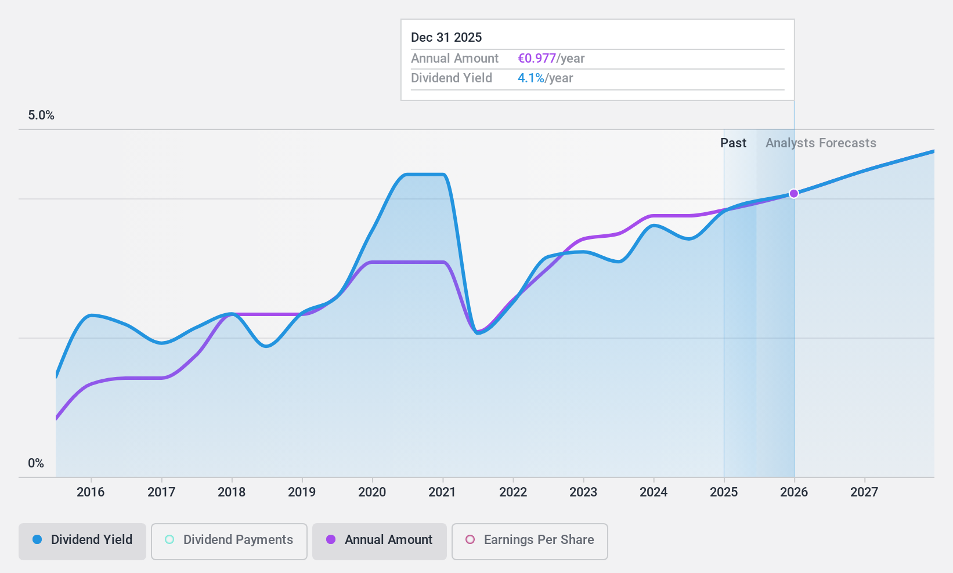
Task: Click the 2017 x-axis label
Action: point(161,492)
